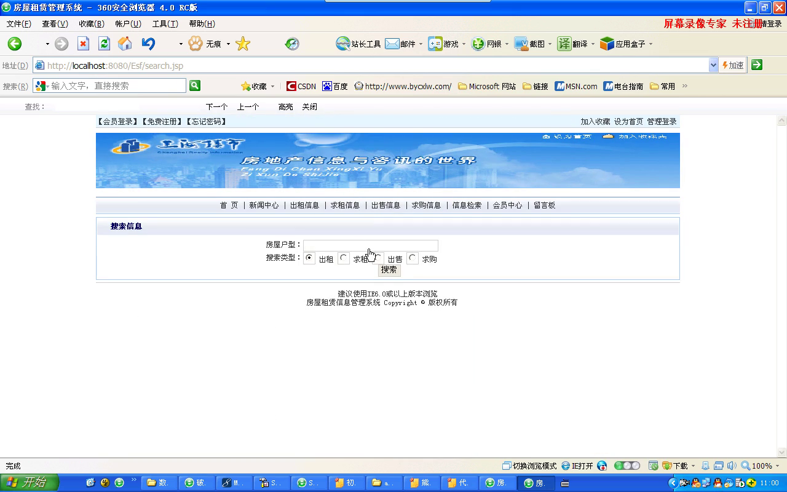Click the green refresh page icon
The width and height of the screenshot is (787, 492).
(x=104, y=44)
